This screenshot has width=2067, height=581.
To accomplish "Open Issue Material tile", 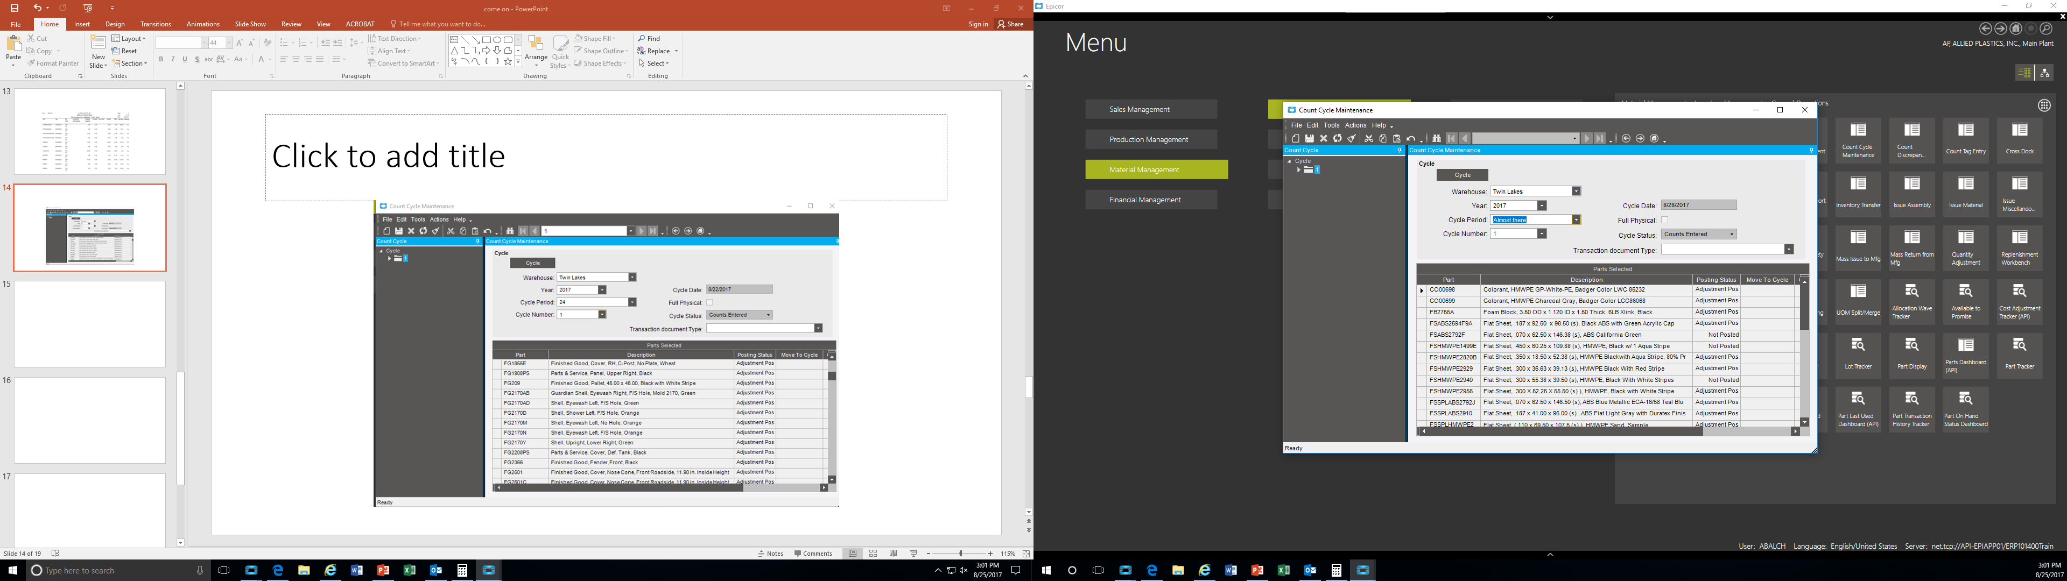I will point(1966,194).
